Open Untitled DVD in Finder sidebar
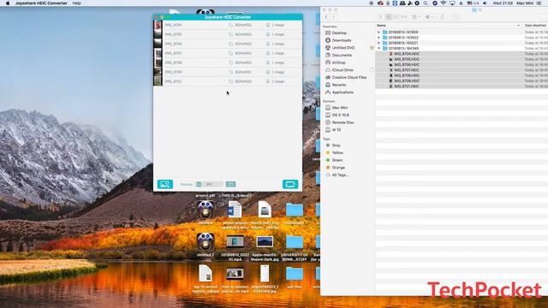Viewport: 548px width, 308px height. tap(343, 48)
